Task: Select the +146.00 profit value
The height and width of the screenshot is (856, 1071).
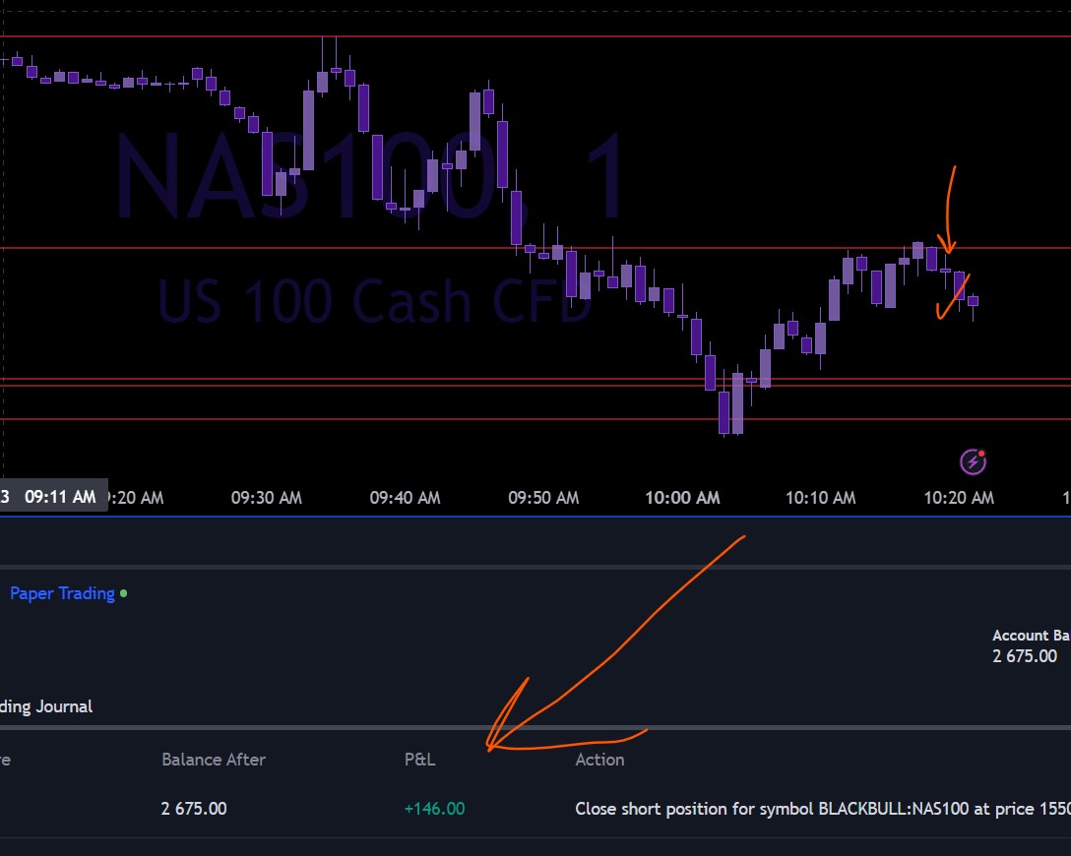Action: tap(434, 809)
